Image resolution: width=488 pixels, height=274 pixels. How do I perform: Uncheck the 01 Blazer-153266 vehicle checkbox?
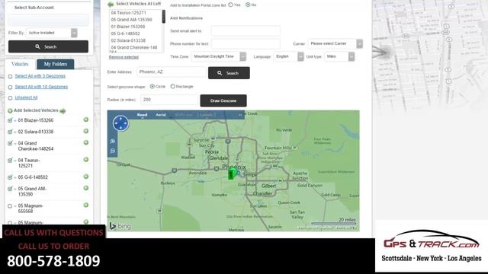click(x=10, y=120)
